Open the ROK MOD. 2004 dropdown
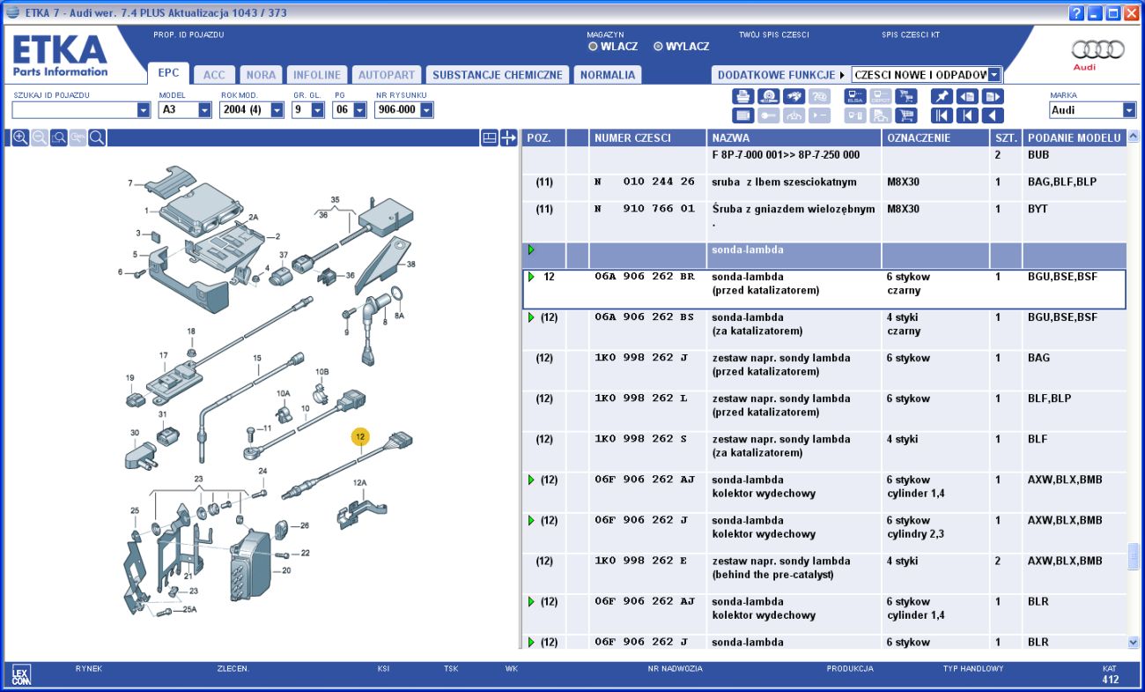The width and height of the screenshot is (1145, 692). (x=277, y=110)
